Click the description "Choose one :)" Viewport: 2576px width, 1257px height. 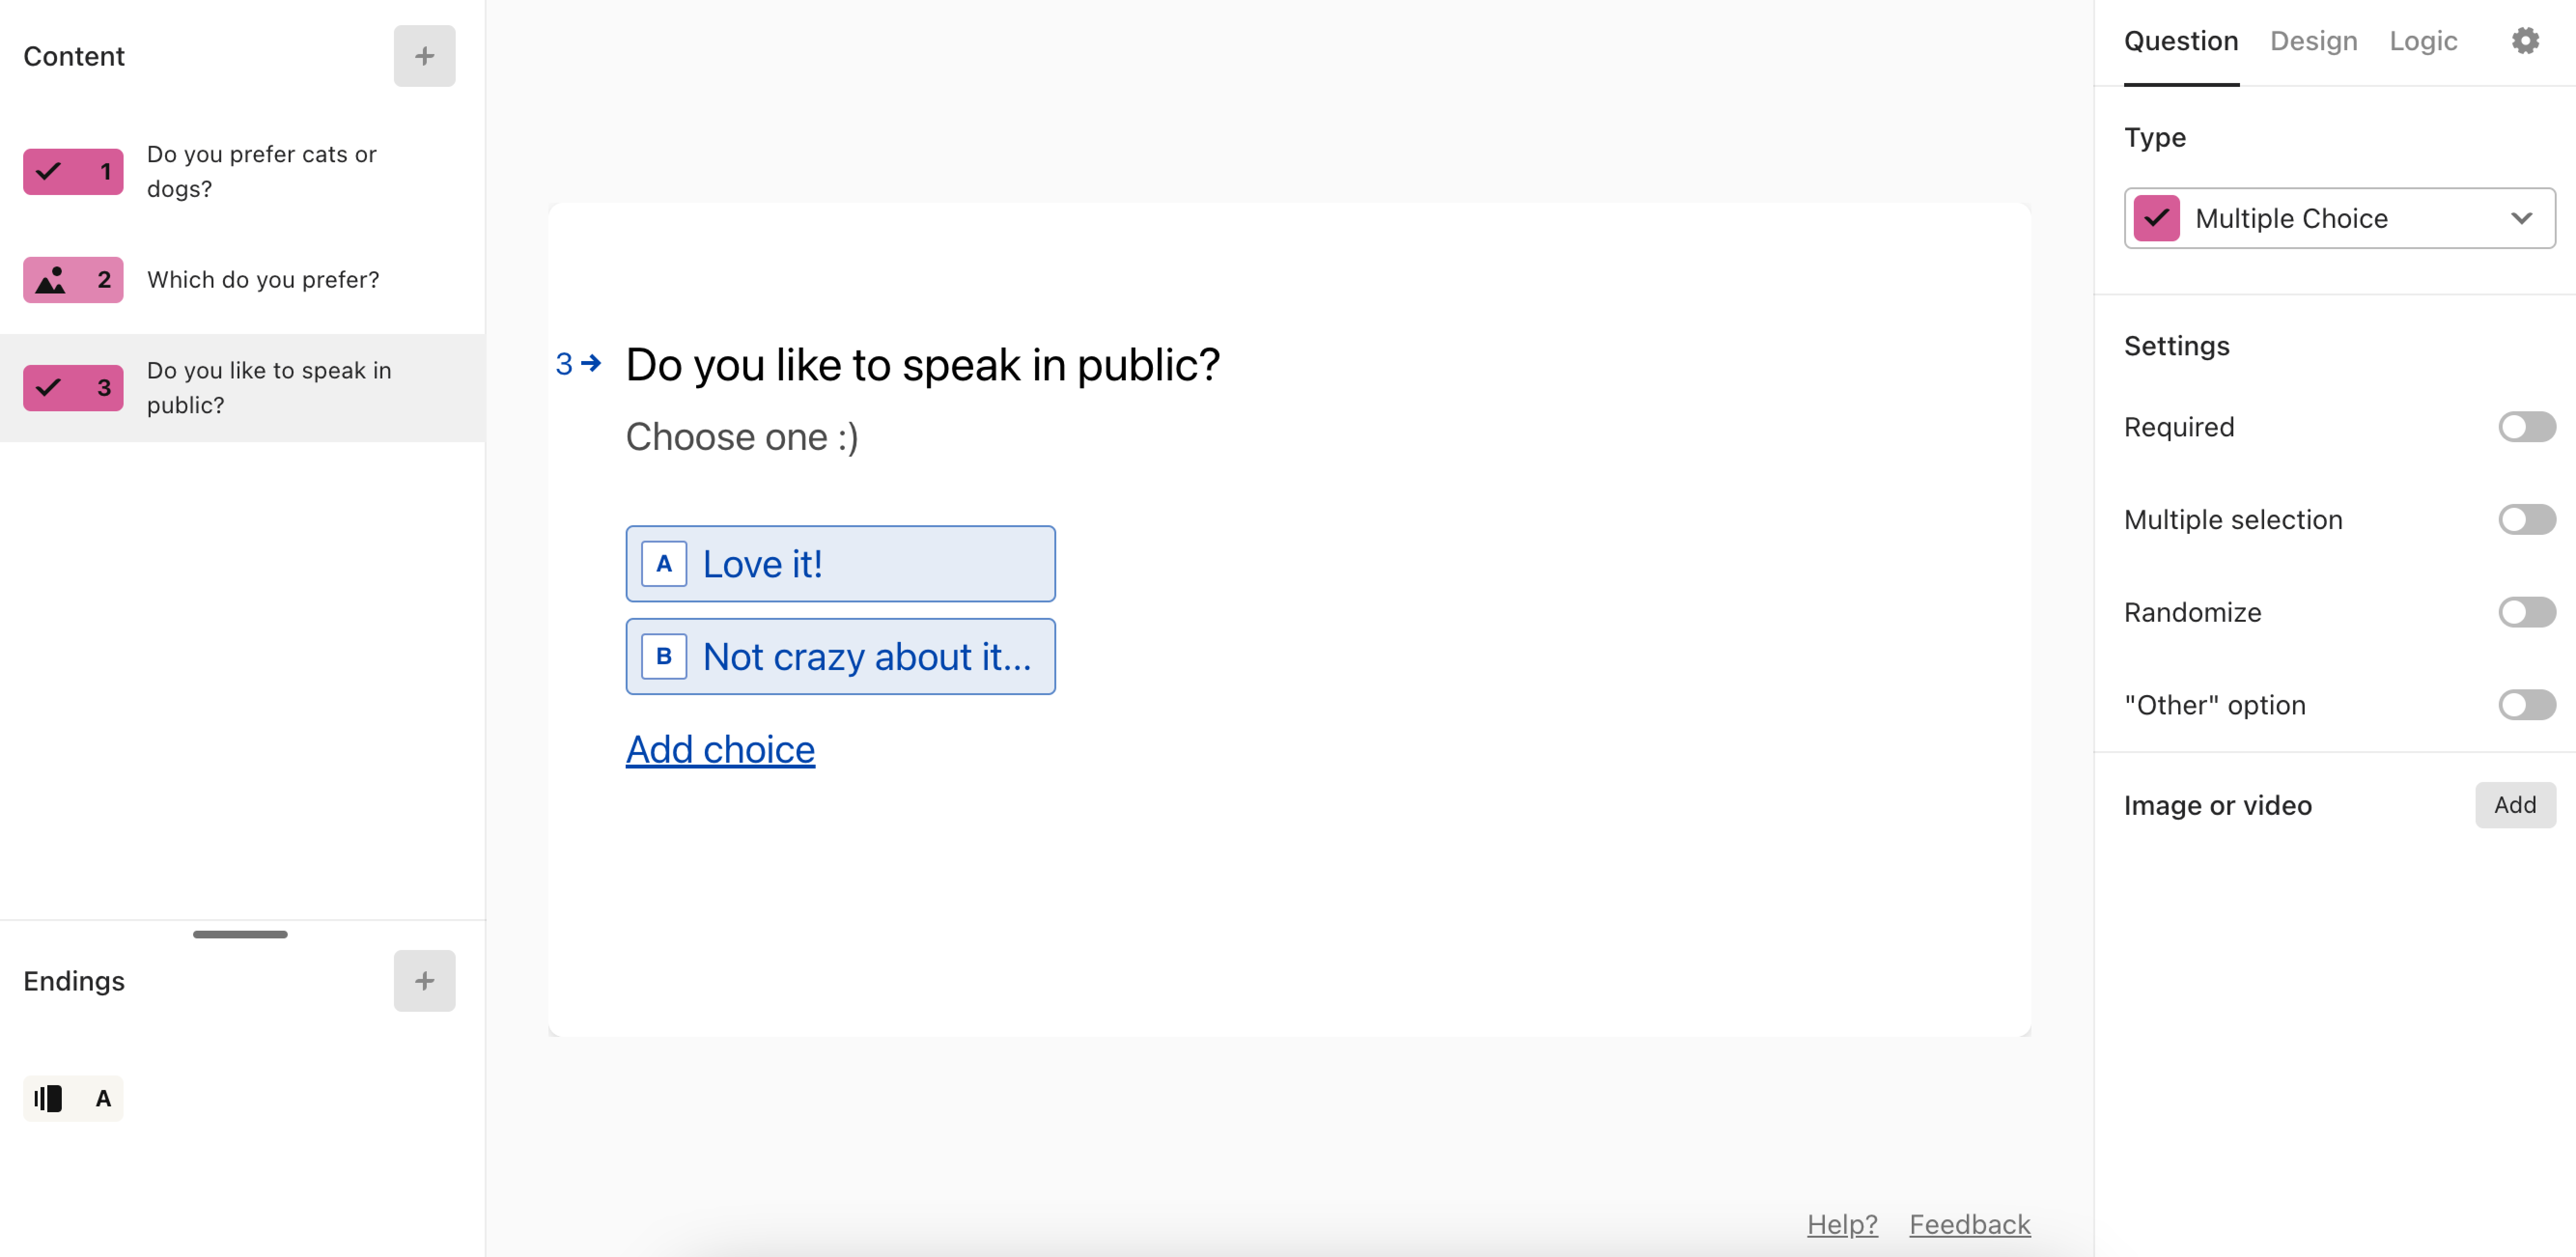pos(742,437)
